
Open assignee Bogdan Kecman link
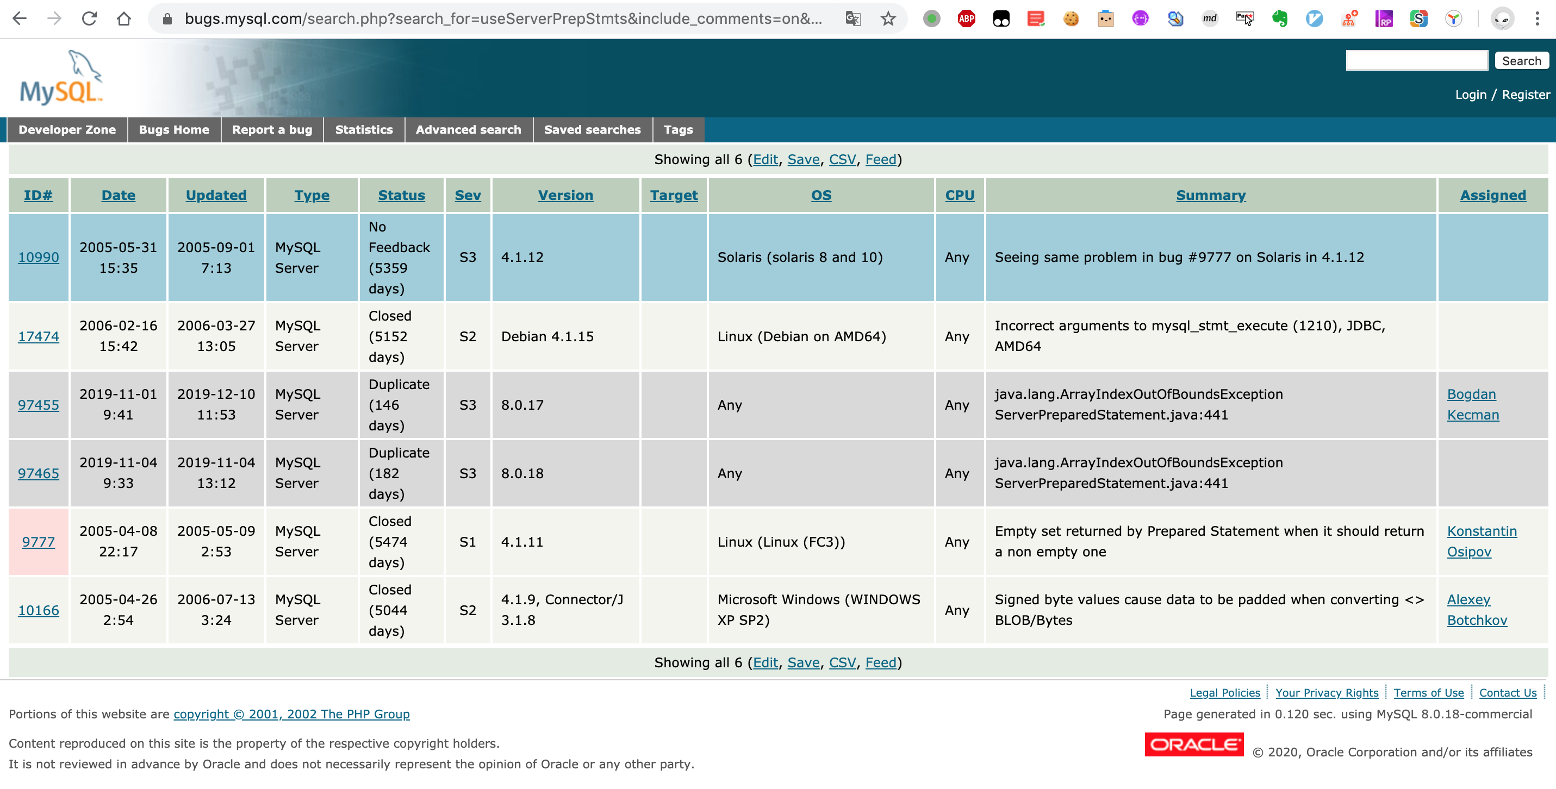[x=1473, y=404]
